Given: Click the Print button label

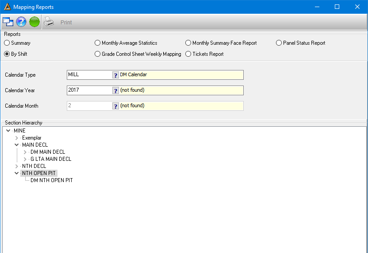Looking at the screenshot, I should tap(66, 22).
